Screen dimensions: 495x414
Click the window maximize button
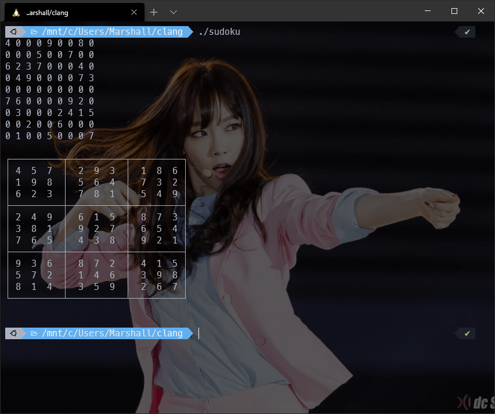(454, 11)
